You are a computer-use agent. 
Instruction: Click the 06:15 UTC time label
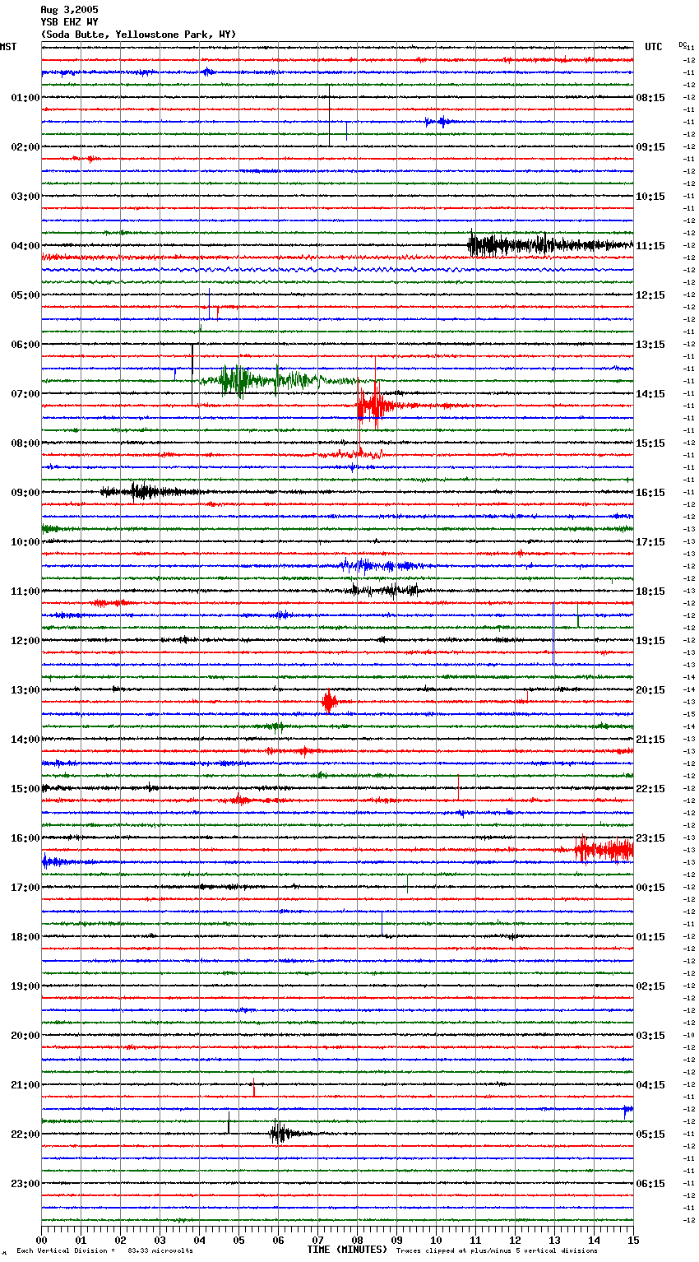tap(650, 1184)
